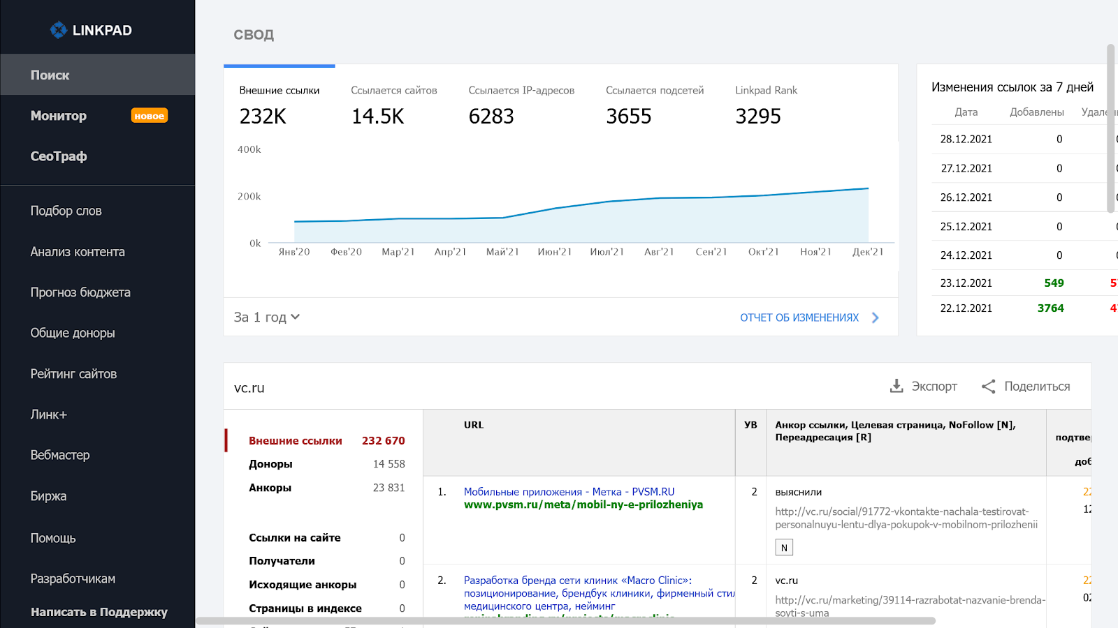Click the LINKPAD logo icon
Image resolution: width=1118 pixels, height=628 pixels.
click(58, 30)
